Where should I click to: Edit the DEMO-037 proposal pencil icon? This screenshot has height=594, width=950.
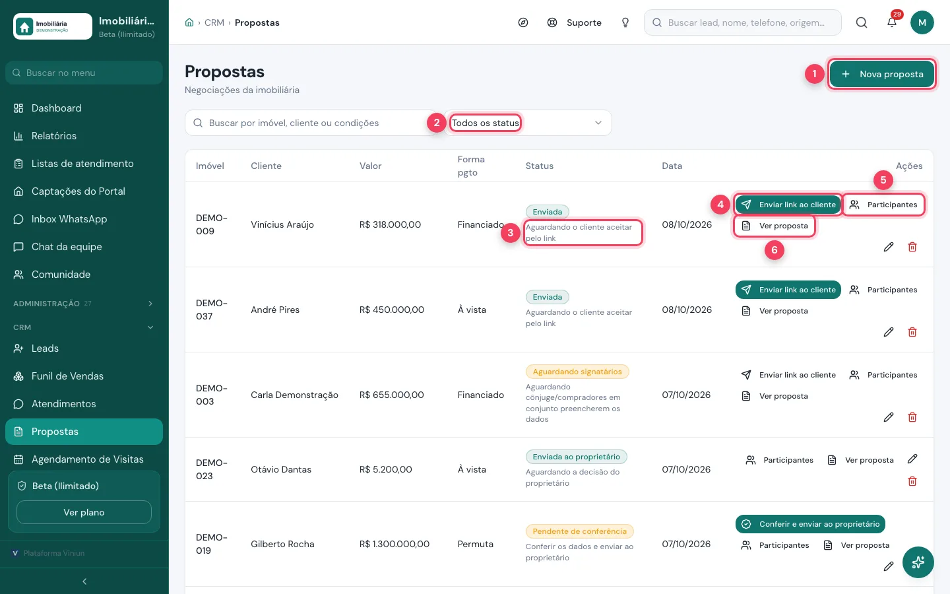889,332
